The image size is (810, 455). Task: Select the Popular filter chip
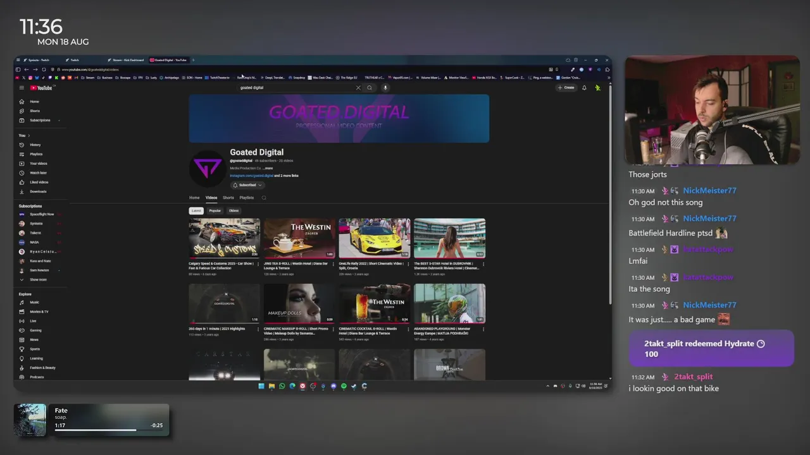click(x=215, y=210)
